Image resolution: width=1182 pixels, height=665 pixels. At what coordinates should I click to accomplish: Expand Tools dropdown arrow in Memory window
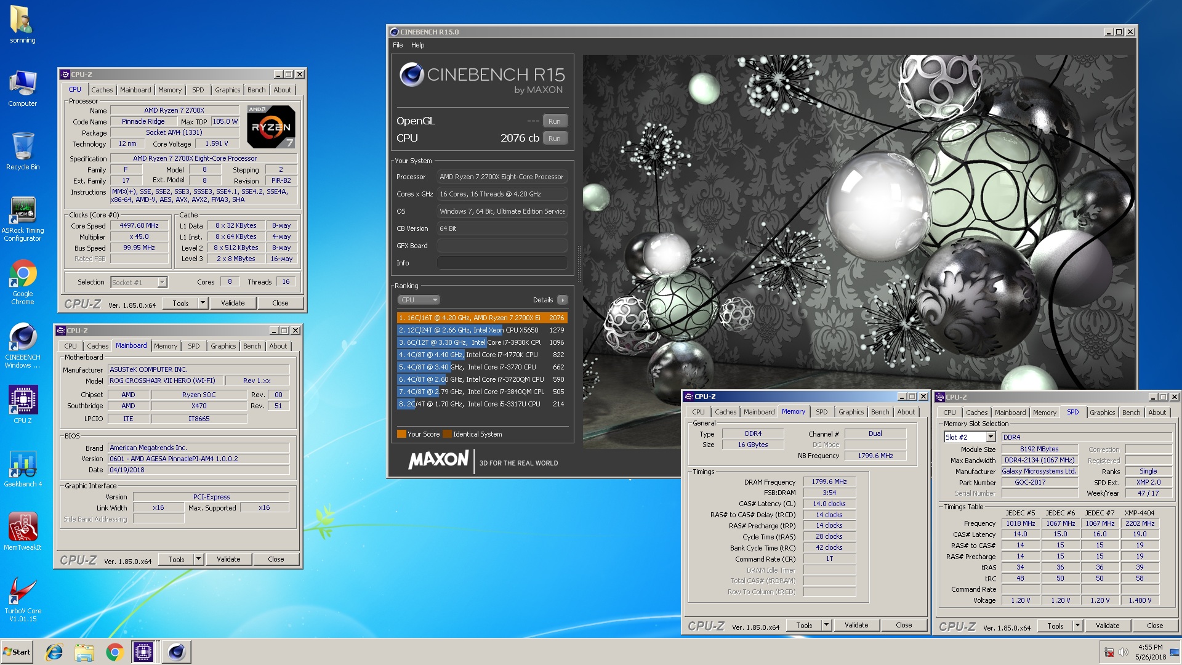click(826, 625)
